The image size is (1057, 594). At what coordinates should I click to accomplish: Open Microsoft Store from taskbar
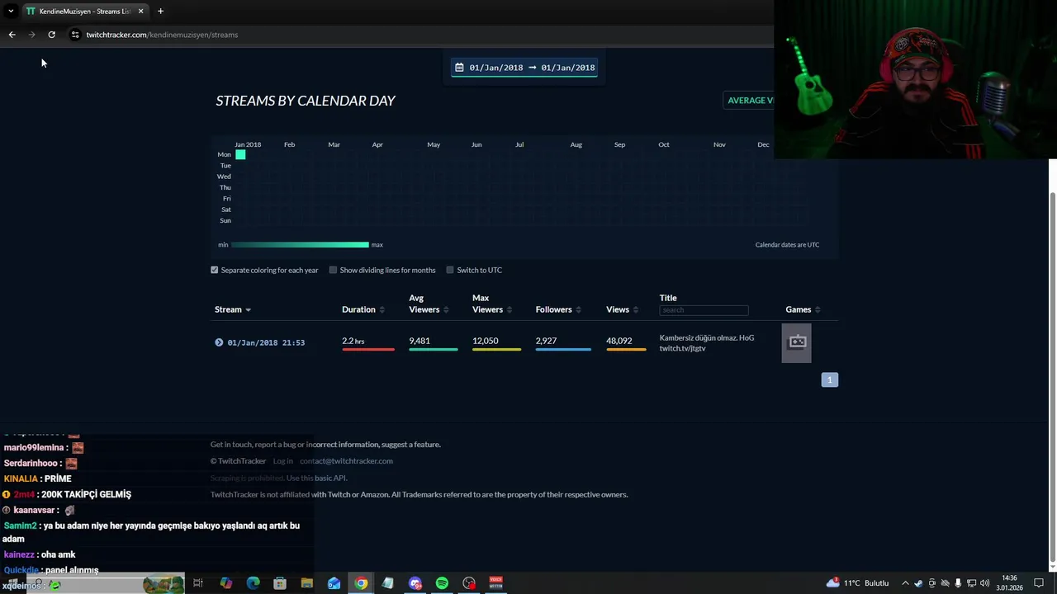280,583
